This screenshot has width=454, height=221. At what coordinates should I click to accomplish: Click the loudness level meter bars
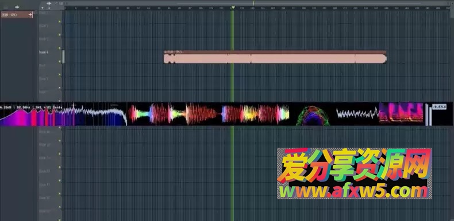coord(429,115)
